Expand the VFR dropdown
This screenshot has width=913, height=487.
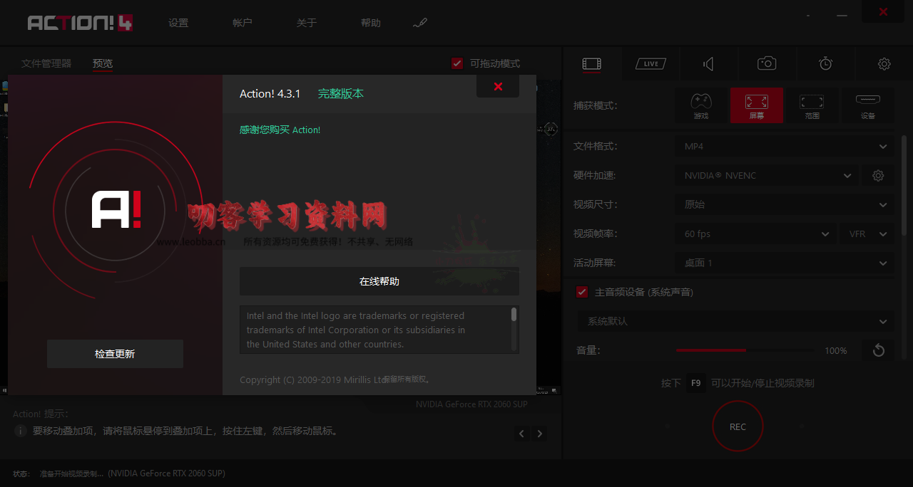tap(867, 234)
